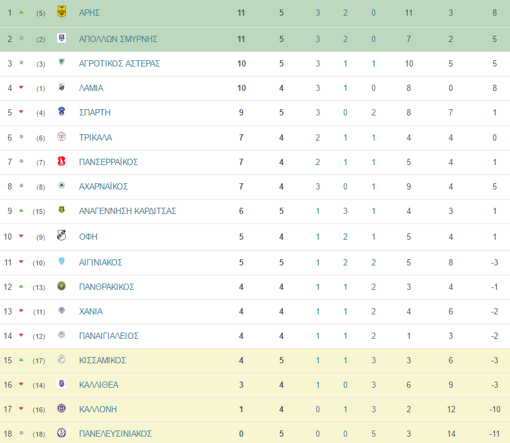The height and width of the screenshot is (443, 510).
Task: Click the ΑΙΓΙΝΙΑΚΟΣ light blue shield icon
Action: tap(61, 261)
